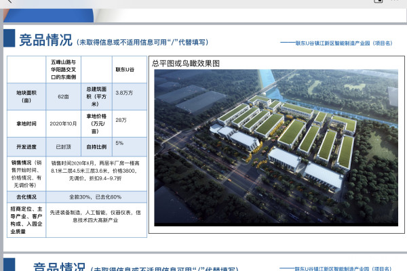Click the 联东U谷 column header cell
Viewport: 407px width, 271px height.
click(128, 69)
